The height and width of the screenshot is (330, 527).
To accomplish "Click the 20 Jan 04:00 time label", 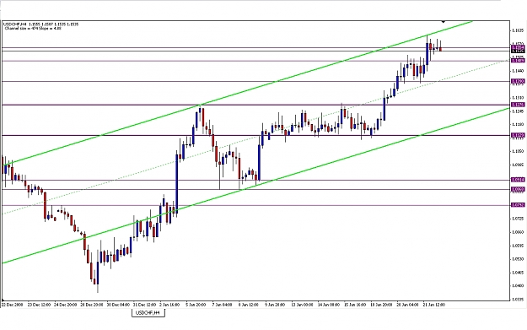I will 407,305.
